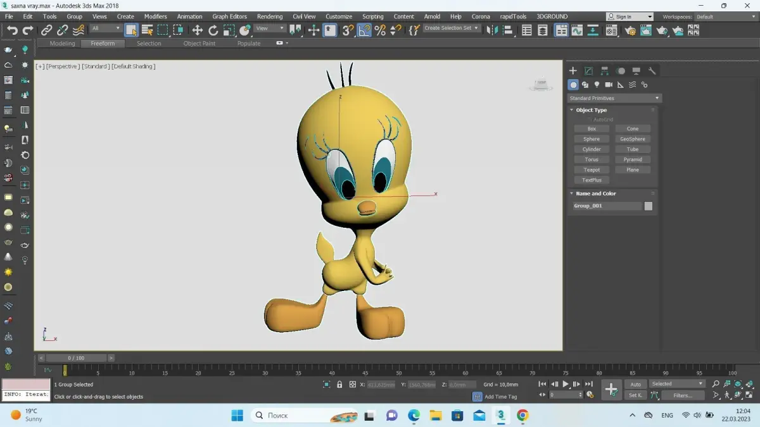Viewport: 760px width, 427px height.
Task: Open Create Selection Set dropdown
Action: point(452,28)
